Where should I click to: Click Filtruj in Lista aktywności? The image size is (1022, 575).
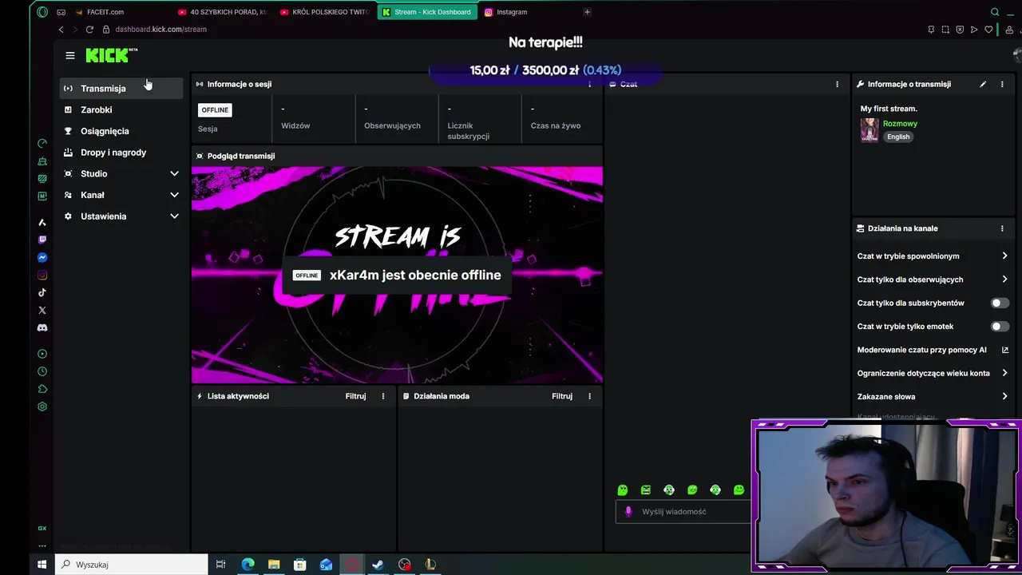click(x=356, y=396)
